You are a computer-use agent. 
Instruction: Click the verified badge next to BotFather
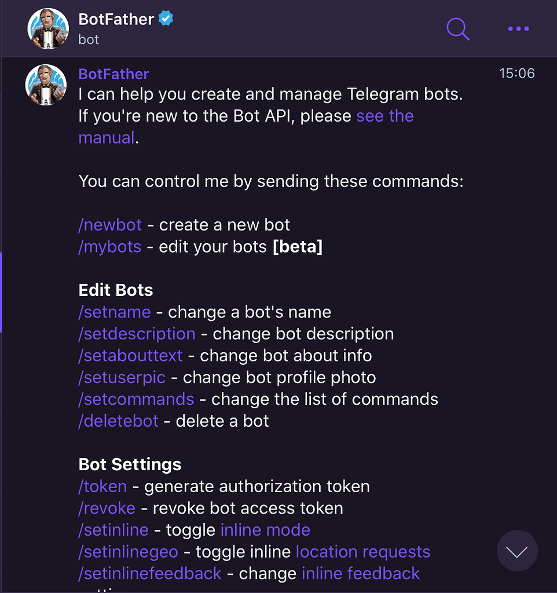click(x=167, y=19)
